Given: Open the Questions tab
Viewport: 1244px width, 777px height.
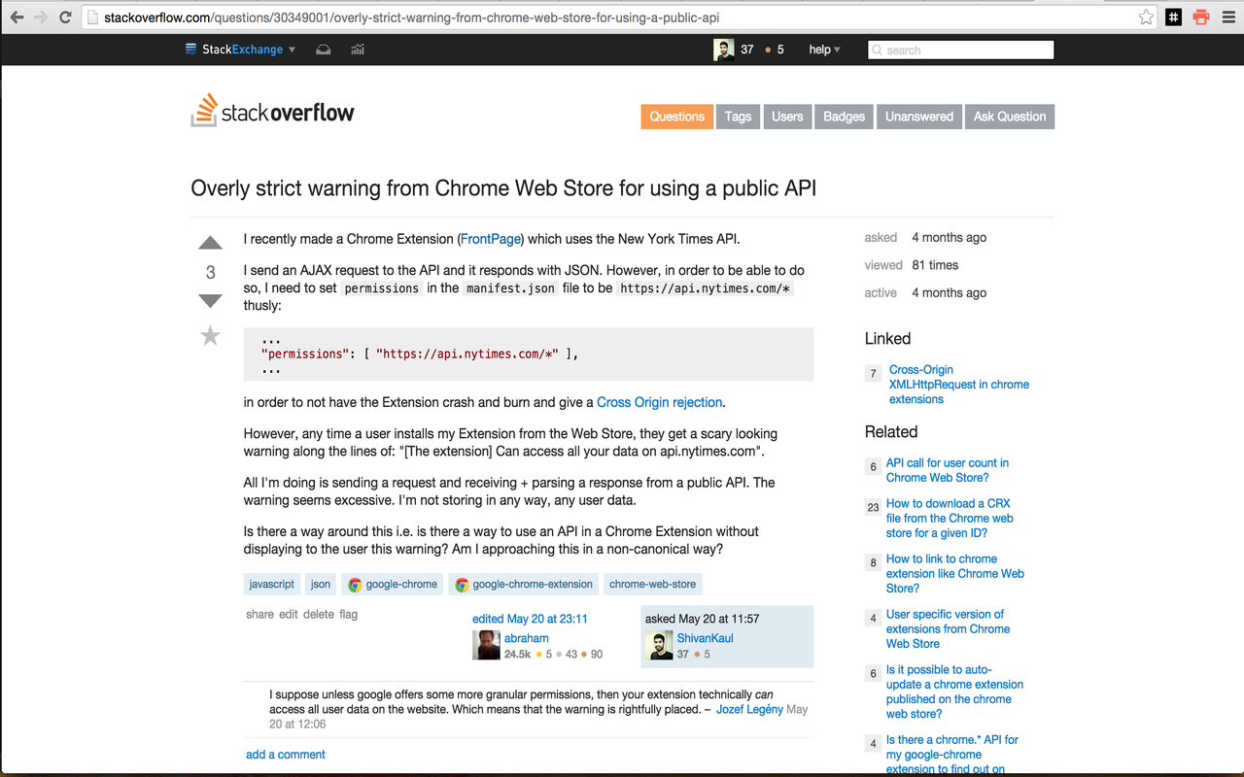Looking at the screenshot, I should point(676,117).
